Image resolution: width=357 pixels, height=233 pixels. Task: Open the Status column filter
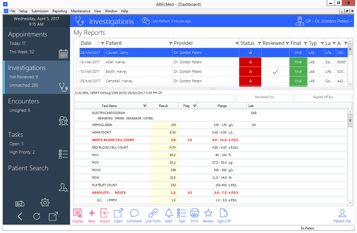coord(259,43)
